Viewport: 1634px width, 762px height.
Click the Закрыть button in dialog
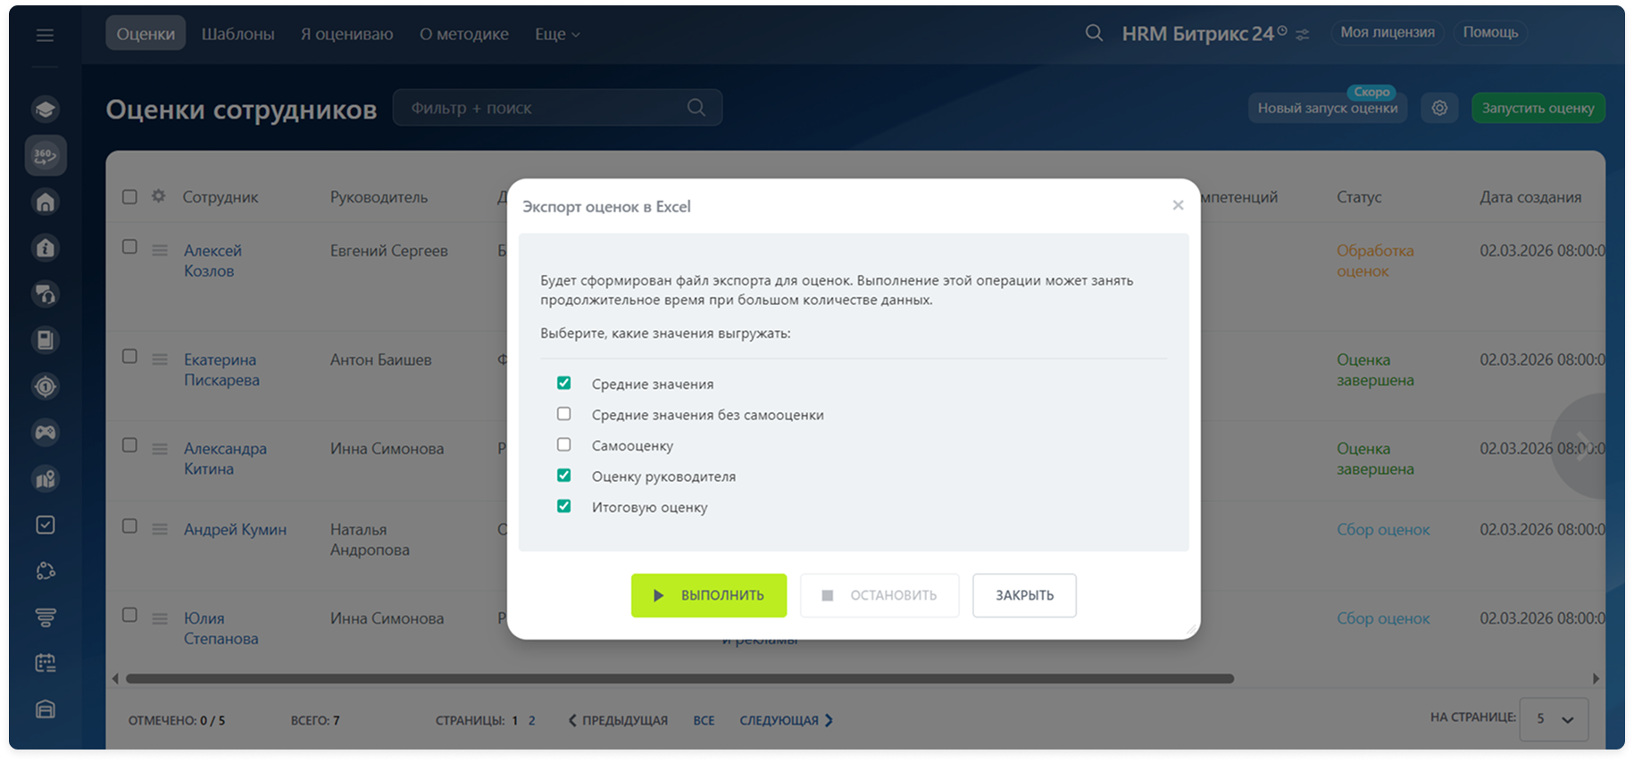pyautogui.click(x=1023, y=595)
